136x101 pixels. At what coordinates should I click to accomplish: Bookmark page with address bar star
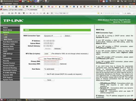tap(98, 13)
